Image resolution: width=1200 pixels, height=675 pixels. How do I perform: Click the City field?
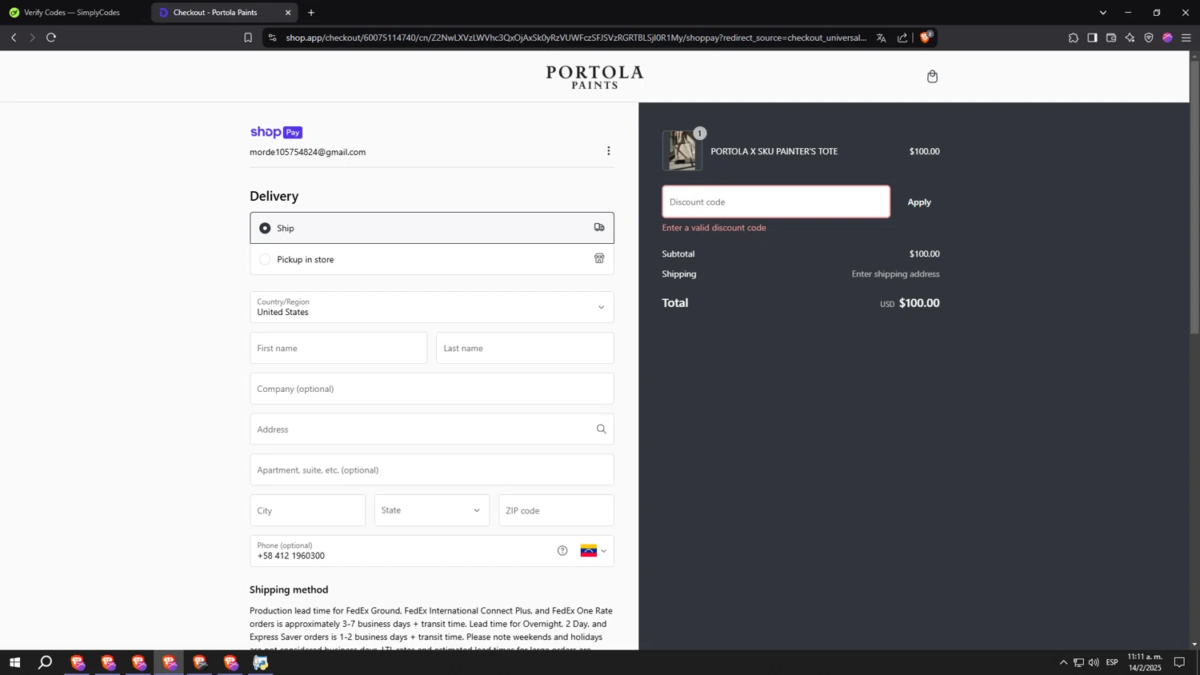click(x=307, y=510)
